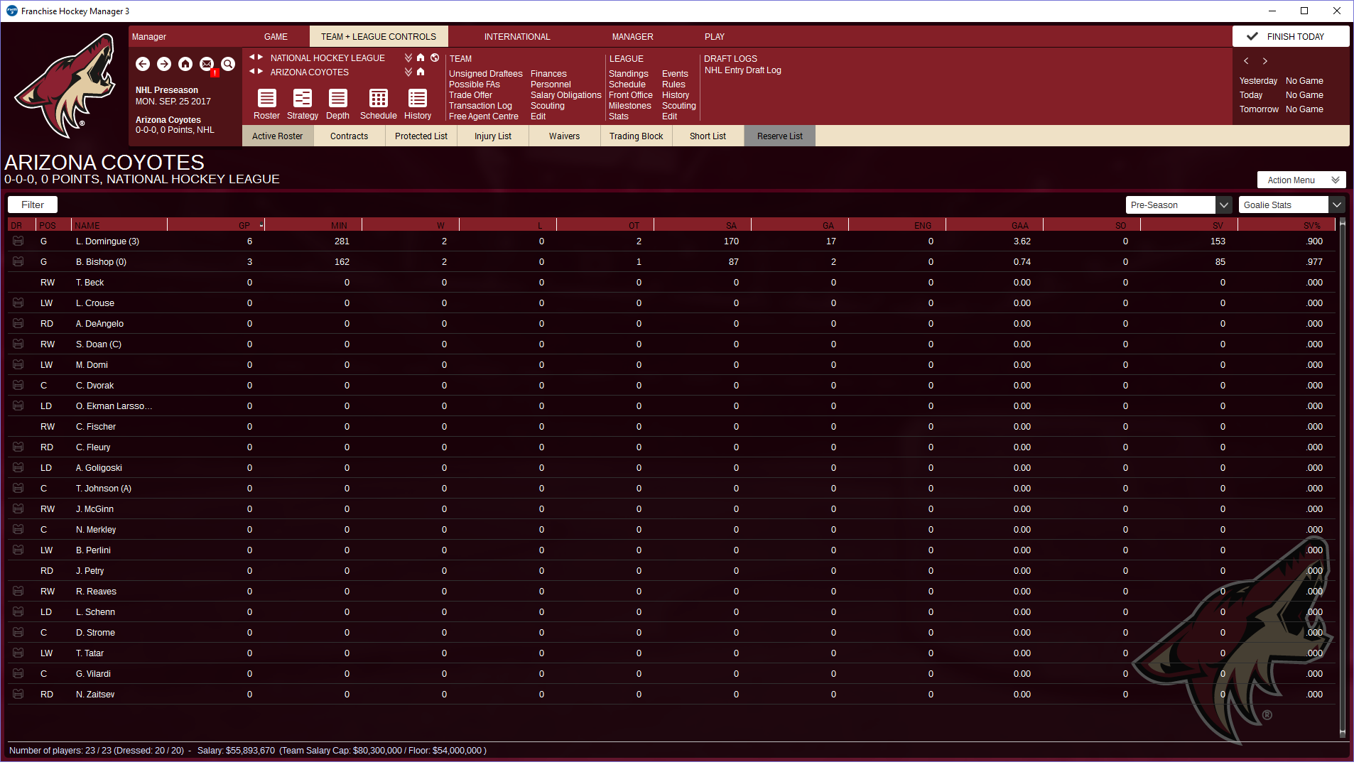
Task: Expand the Arizona Coyotes team selector list
Action: point(408,72)
